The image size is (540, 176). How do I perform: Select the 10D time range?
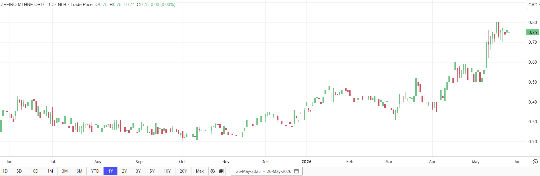[x=35, y=171]
